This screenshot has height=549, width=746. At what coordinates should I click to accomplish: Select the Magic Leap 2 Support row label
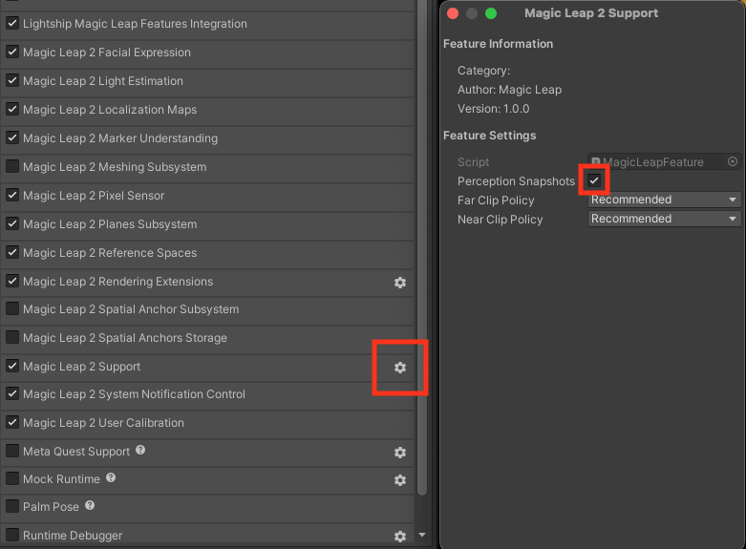pyautogui.click(x=82, y=367)
